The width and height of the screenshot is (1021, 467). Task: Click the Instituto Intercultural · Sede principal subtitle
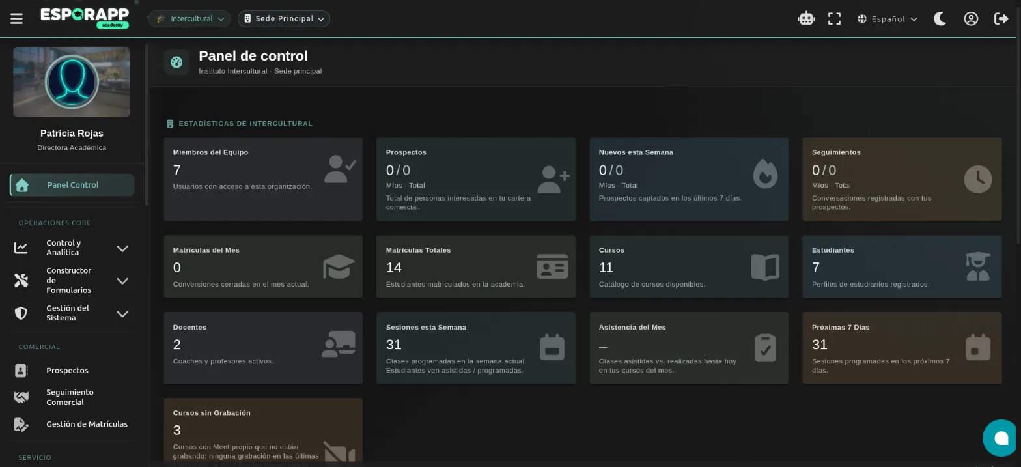pos(260,71)
